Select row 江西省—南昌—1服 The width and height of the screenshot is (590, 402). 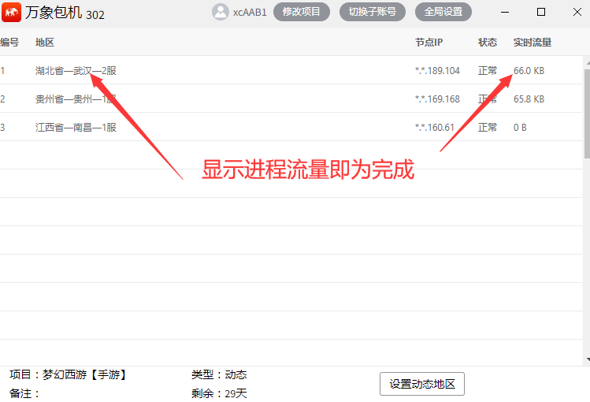pyautogui.click(x=291, y=127)
